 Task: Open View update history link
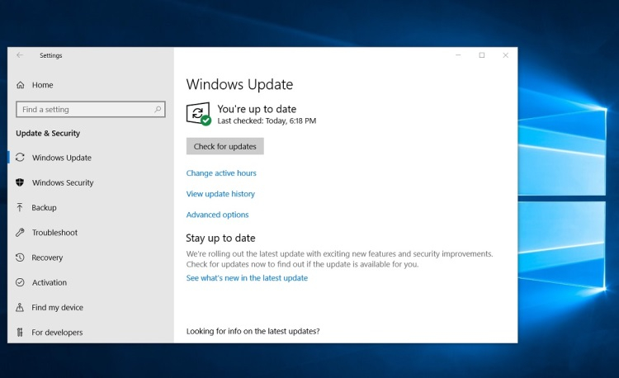pos(220,194)
